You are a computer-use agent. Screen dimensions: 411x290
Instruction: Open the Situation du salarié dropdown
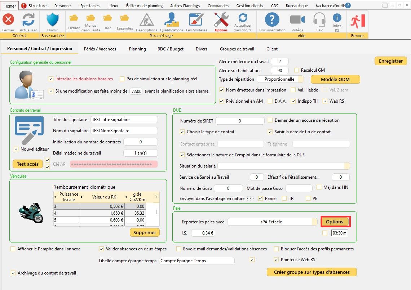tap(347, 166)
